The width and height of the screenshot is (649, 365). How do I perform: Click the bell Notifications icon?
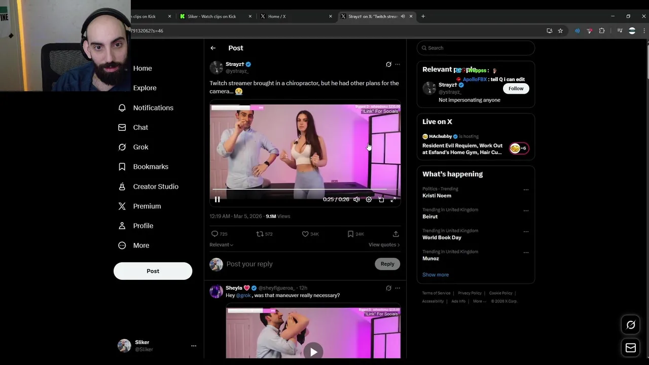(x=122, y=107)
